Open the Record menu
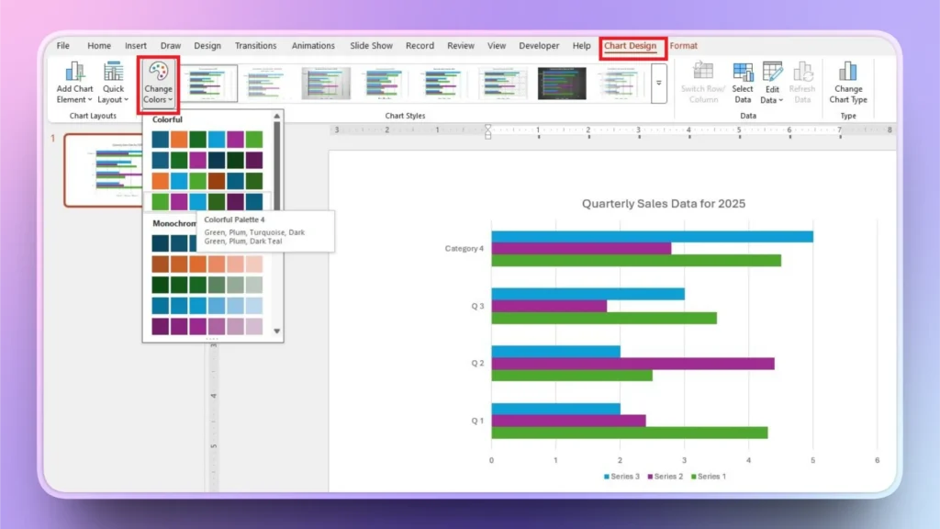 pyautogui.click(x=420, y=45)
